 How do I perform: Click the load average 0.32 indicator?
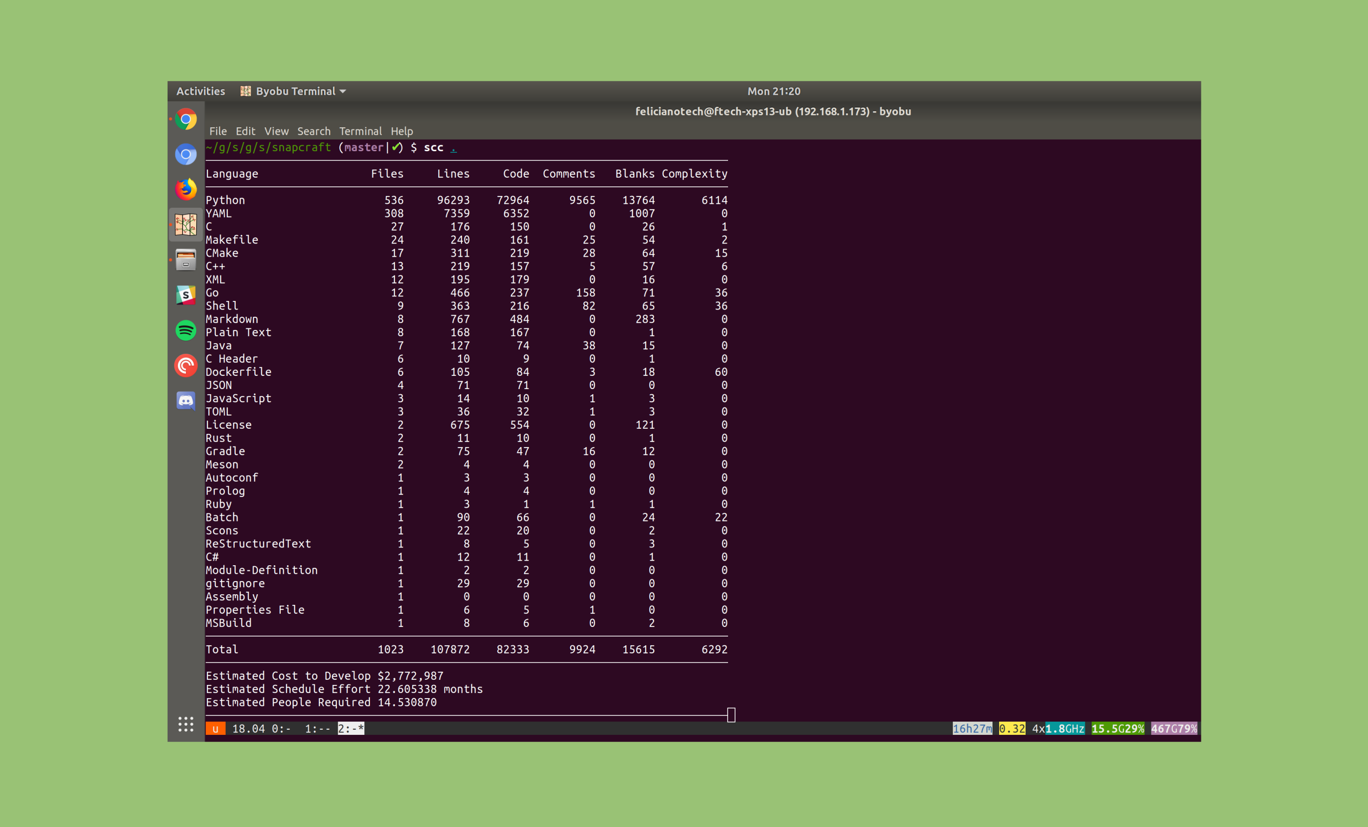click(x=1011, y=728)
